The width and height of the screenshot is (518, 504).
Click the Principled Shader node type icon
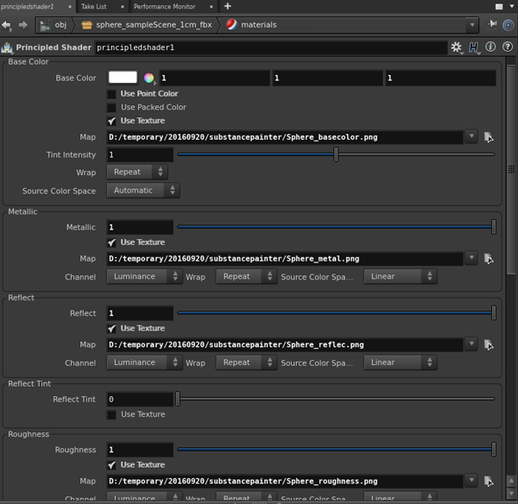pyautogui.click(x=7, y=47)
